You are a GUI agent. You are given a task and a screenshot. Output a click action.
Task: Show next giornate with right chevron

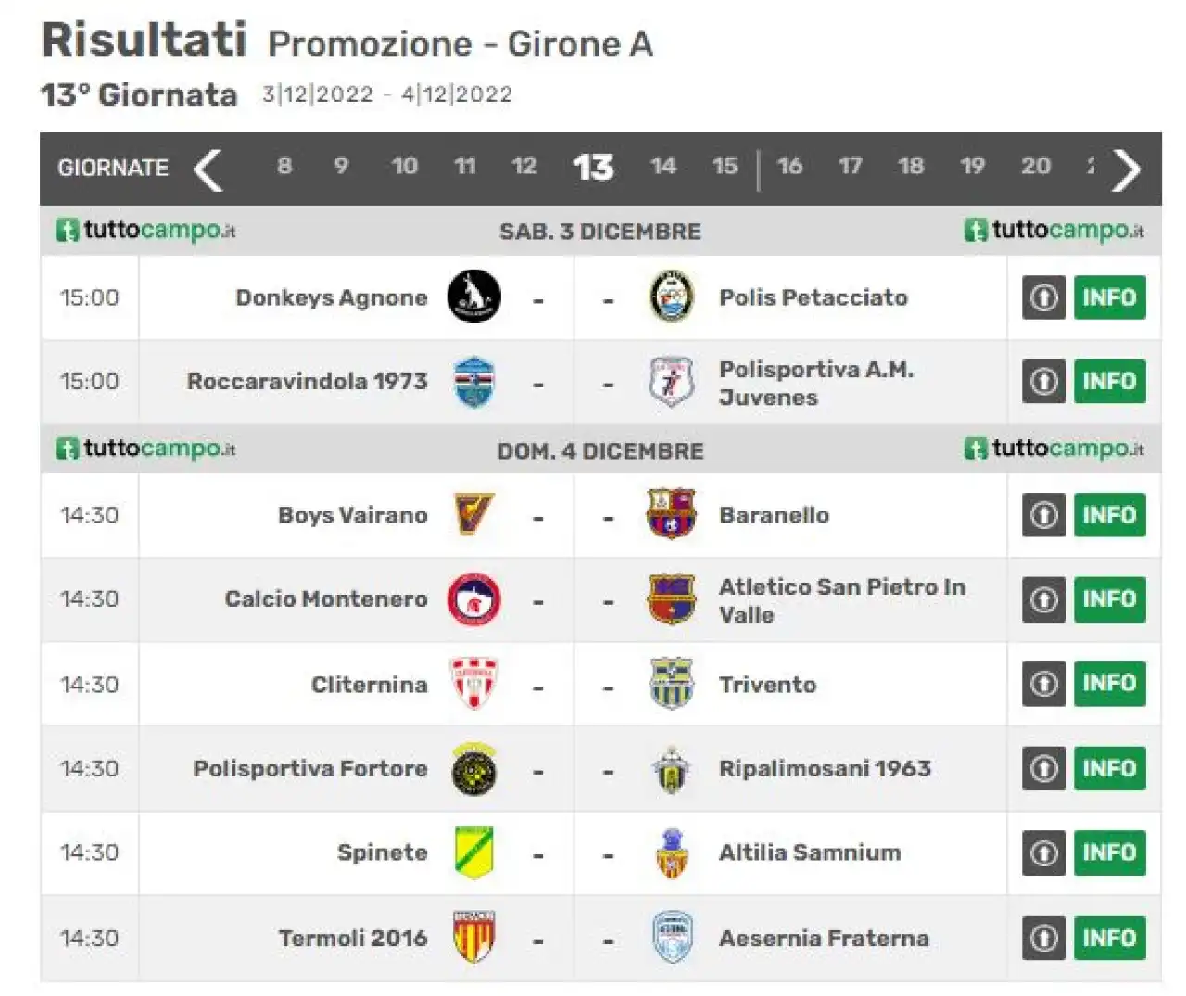[1126, 170]
